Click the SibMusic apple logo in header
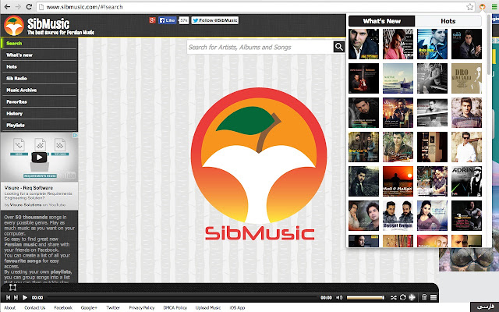This screenshot has width=499, height=312. tap(14, 26)
